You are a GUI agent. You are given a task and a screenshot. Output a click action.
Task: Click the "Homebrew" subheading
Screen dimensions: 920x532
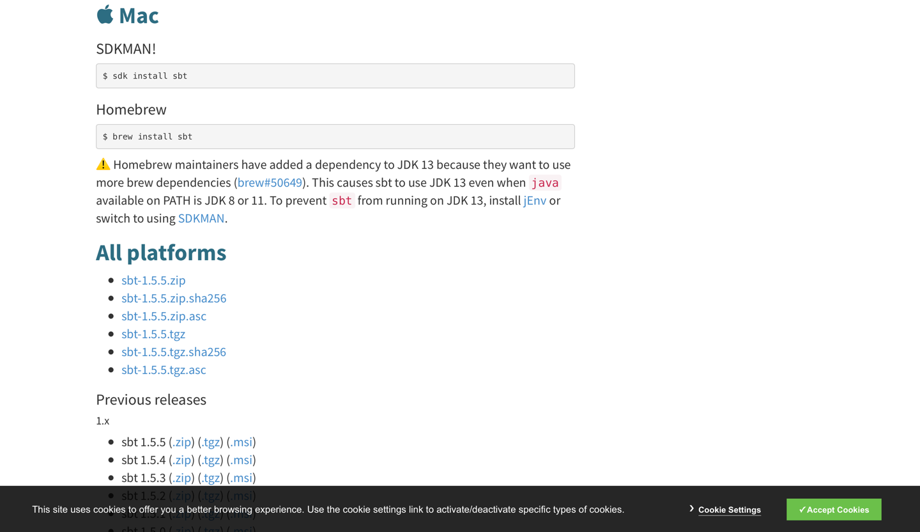coord(131,109)
